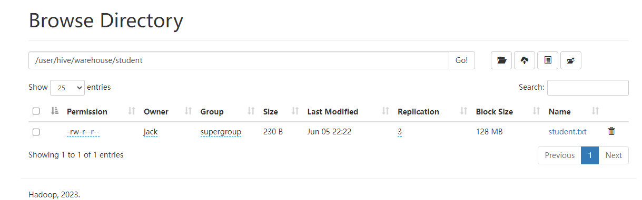
Task: Click the Next pagination button
Action: coord(614,155)
